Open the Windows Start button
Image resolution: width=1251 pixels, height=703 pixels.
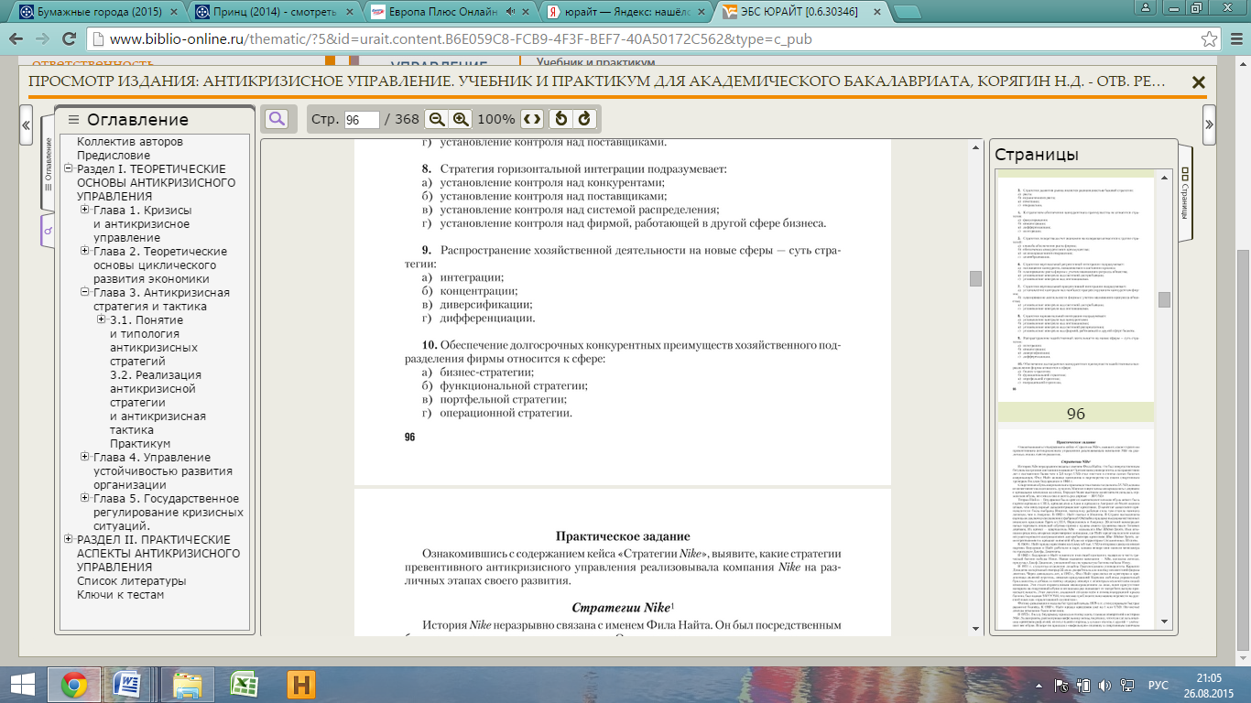pos(23,685)
